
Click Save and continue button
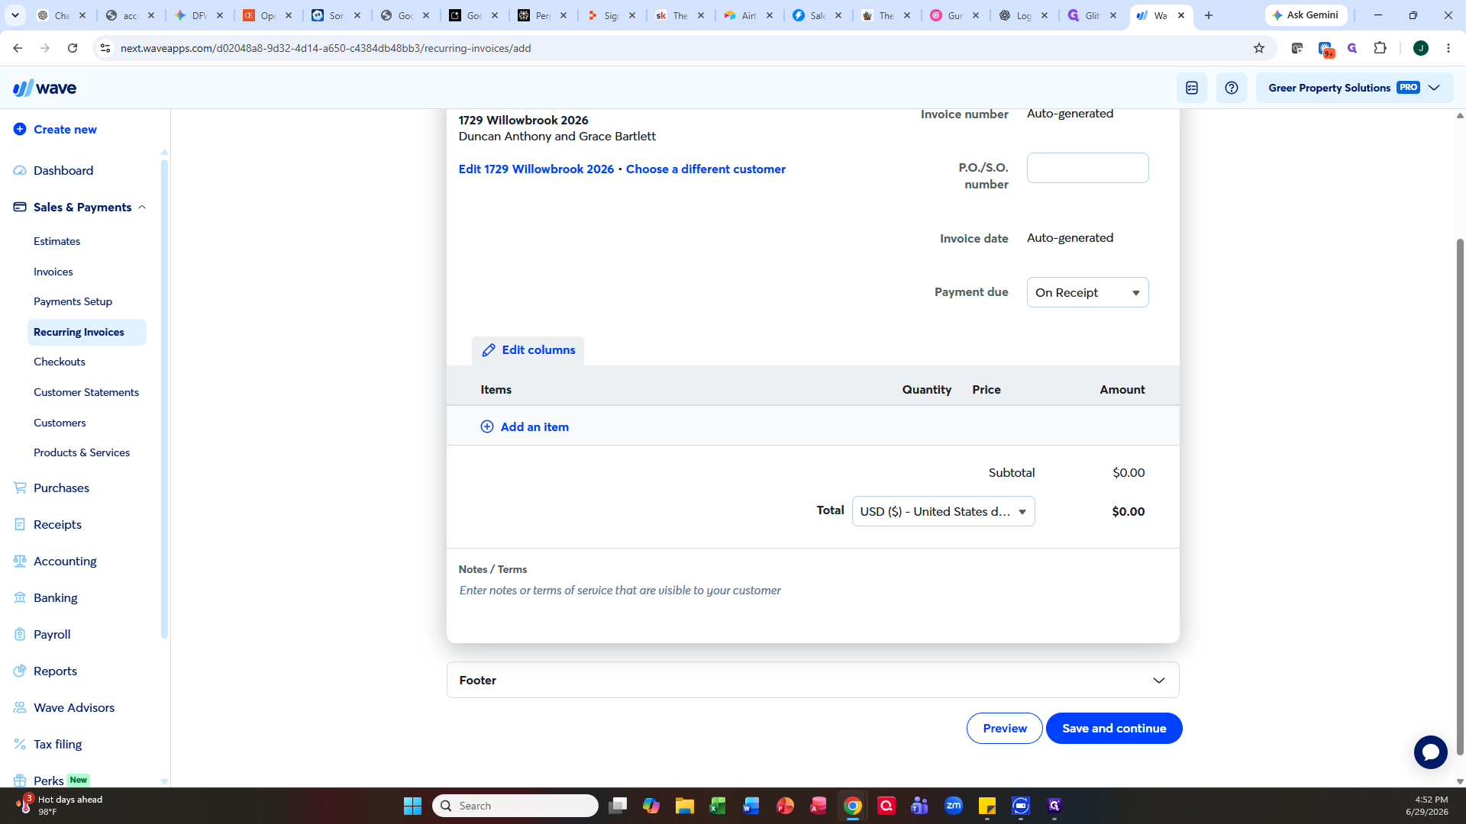1114,729
